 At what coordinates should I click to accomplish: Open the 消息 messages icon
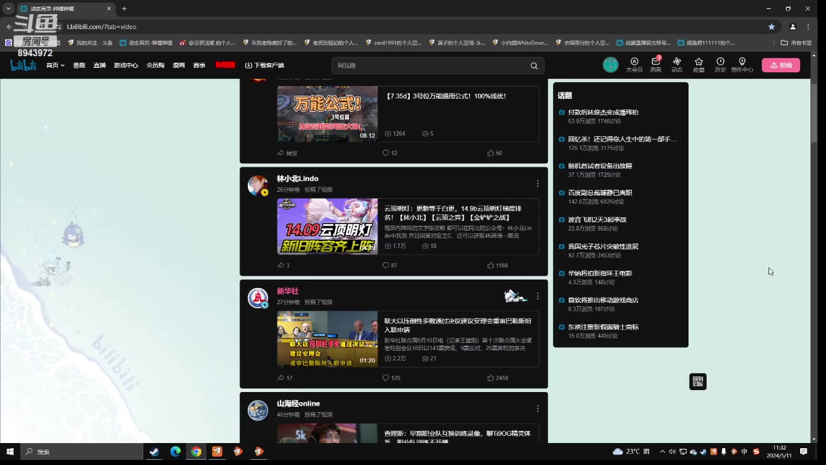pyautogui.click(x=656, y=65)
